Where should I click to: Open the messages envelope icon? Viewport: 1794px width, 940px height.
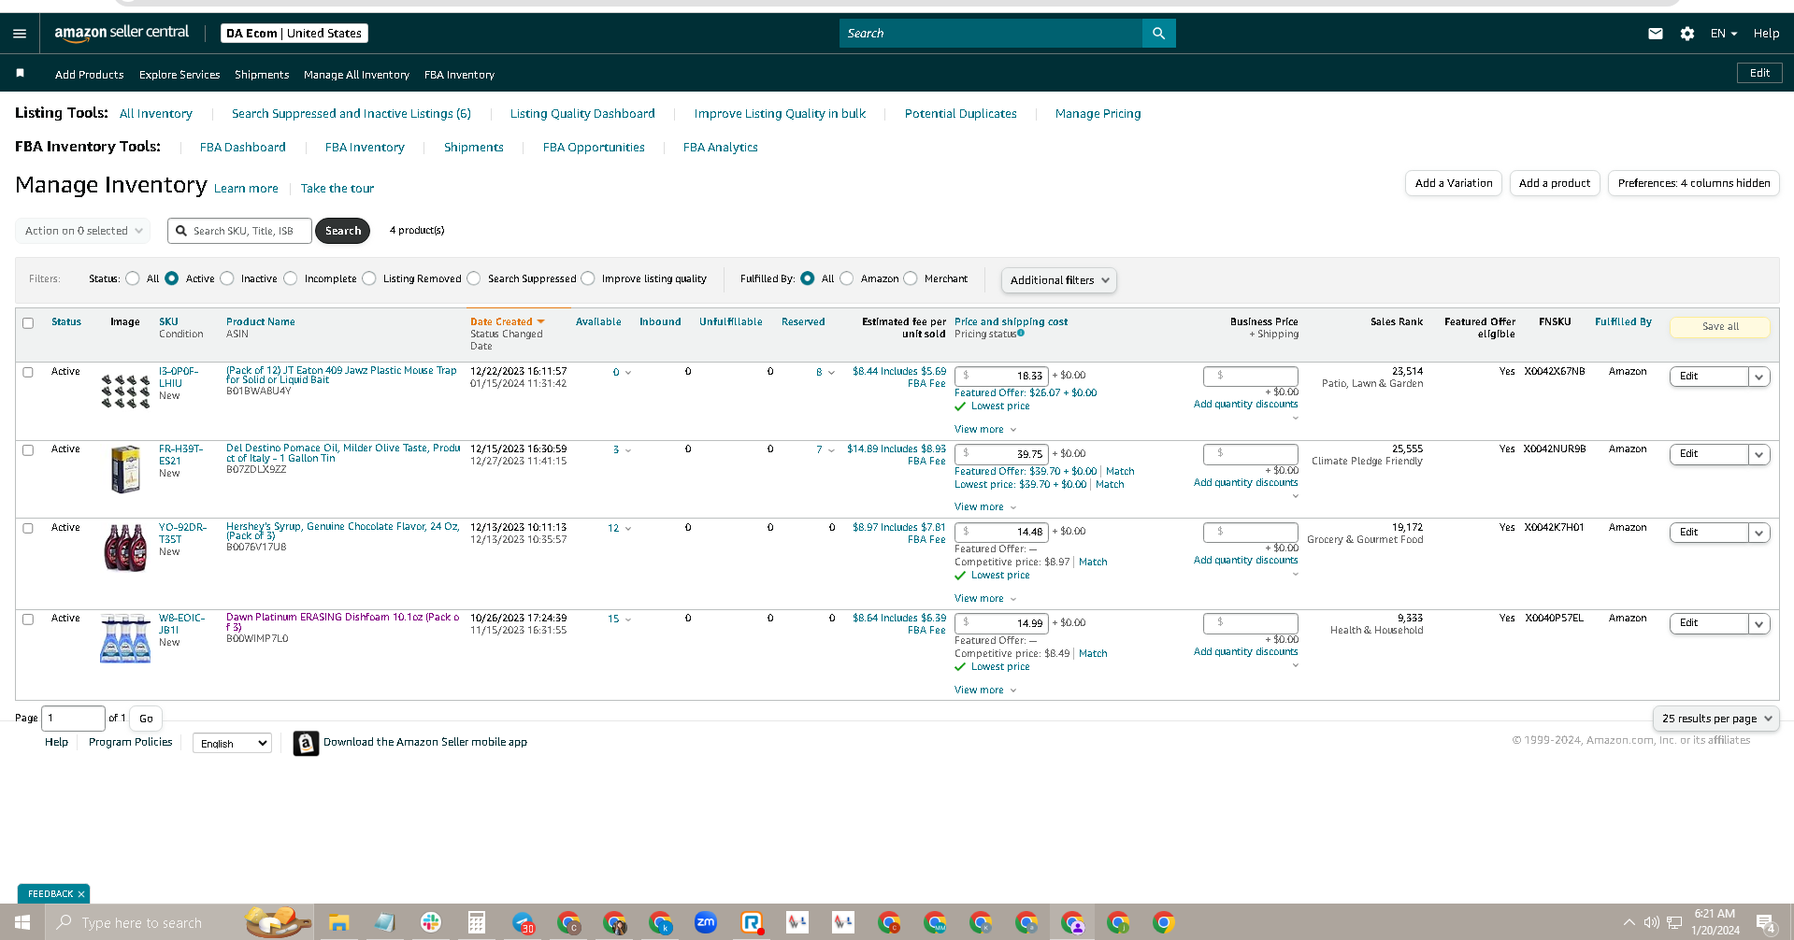tap(1655, 34)
